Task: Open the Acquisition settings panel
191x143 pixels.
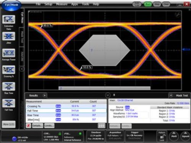Action: (115, 136)
